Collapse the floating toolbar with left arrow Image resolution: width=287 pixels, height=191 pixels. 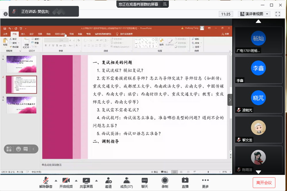[34, 149]
